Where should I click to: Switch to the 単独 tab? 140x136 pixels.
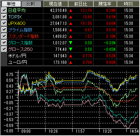pos(11,4)
